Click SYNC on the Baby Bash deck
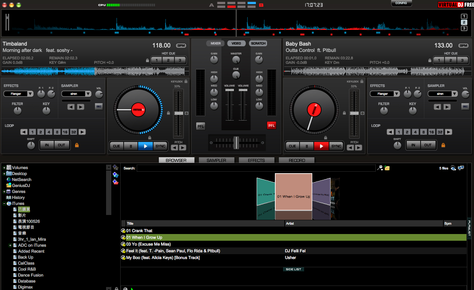The width and height of the screenshot is (474, 290). 336,146
